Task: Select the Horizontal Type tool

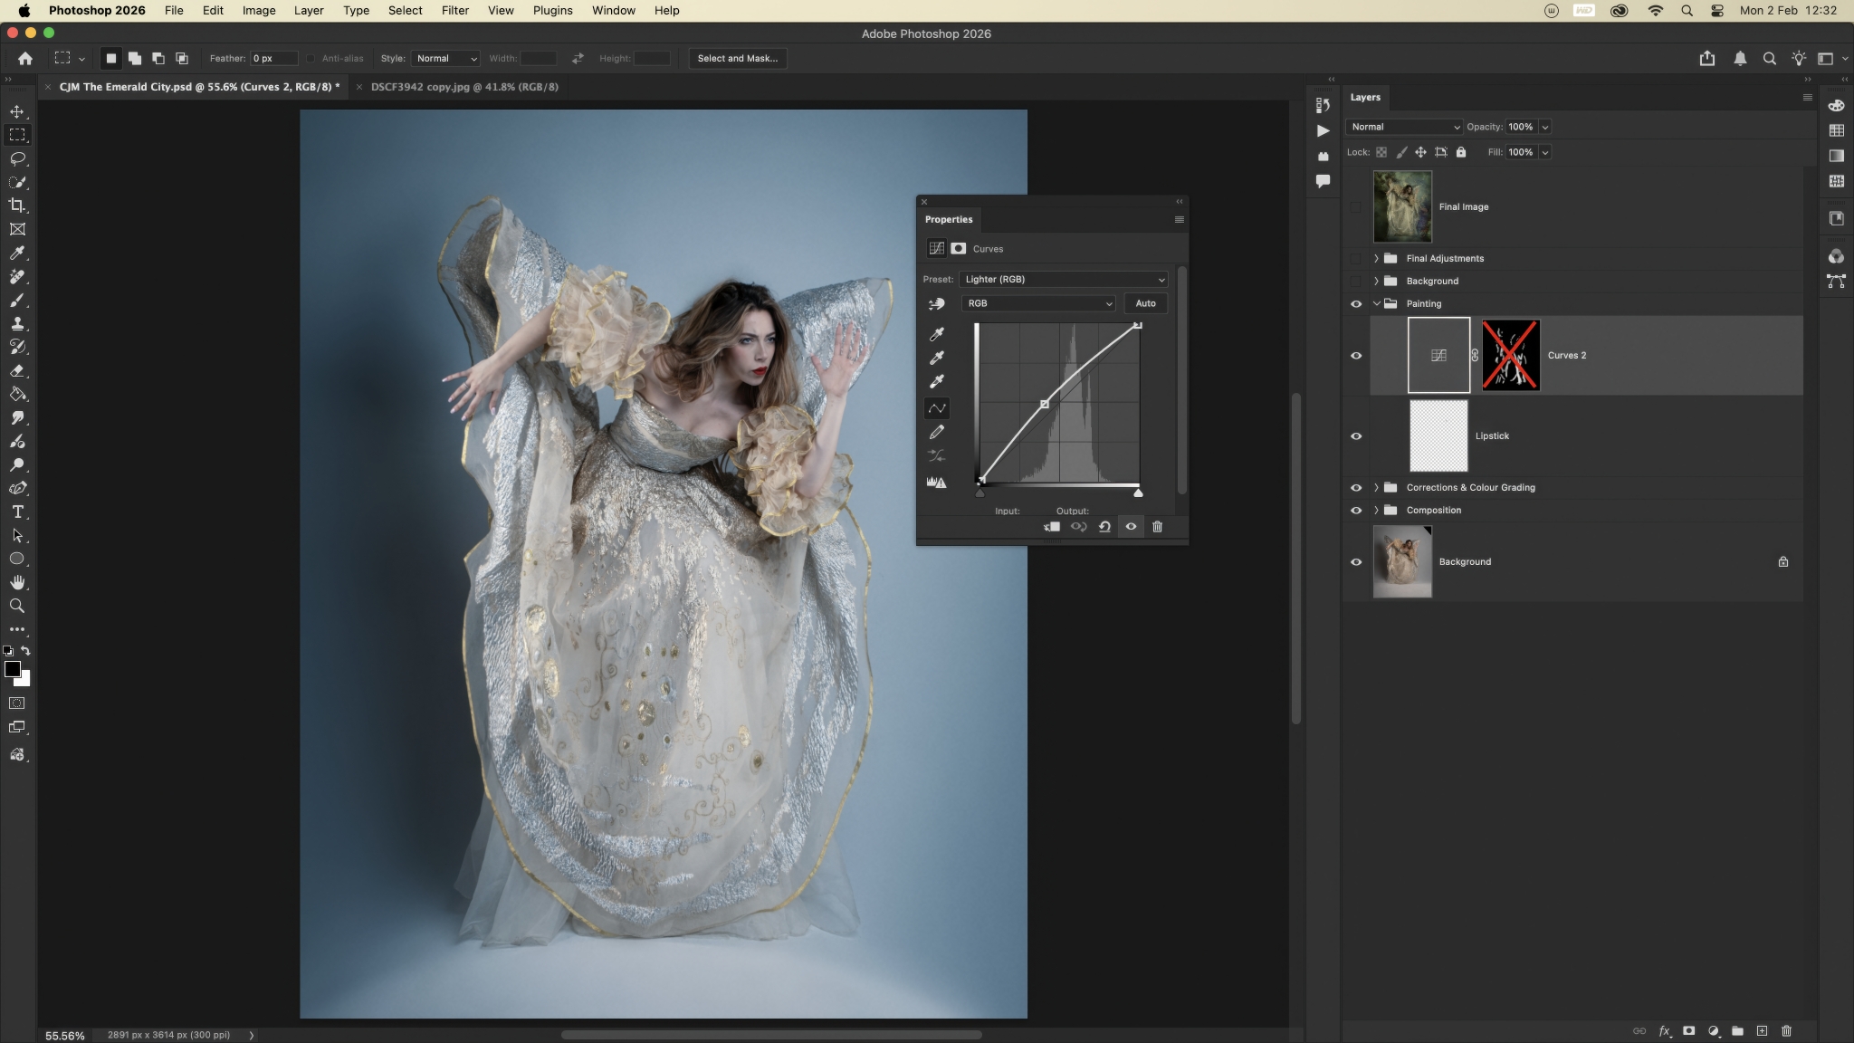Action: pyautogui.click(x=17, y=512)
